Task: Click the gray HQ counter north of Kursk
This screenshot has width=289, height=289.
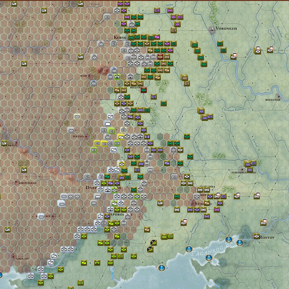Action: click(107, 17)
